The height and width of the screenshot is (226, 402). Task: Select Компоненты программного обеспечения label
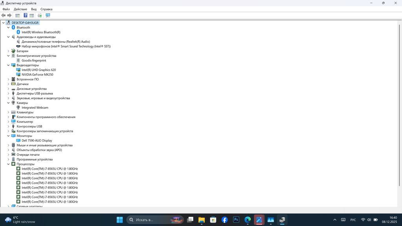(46, 117)
